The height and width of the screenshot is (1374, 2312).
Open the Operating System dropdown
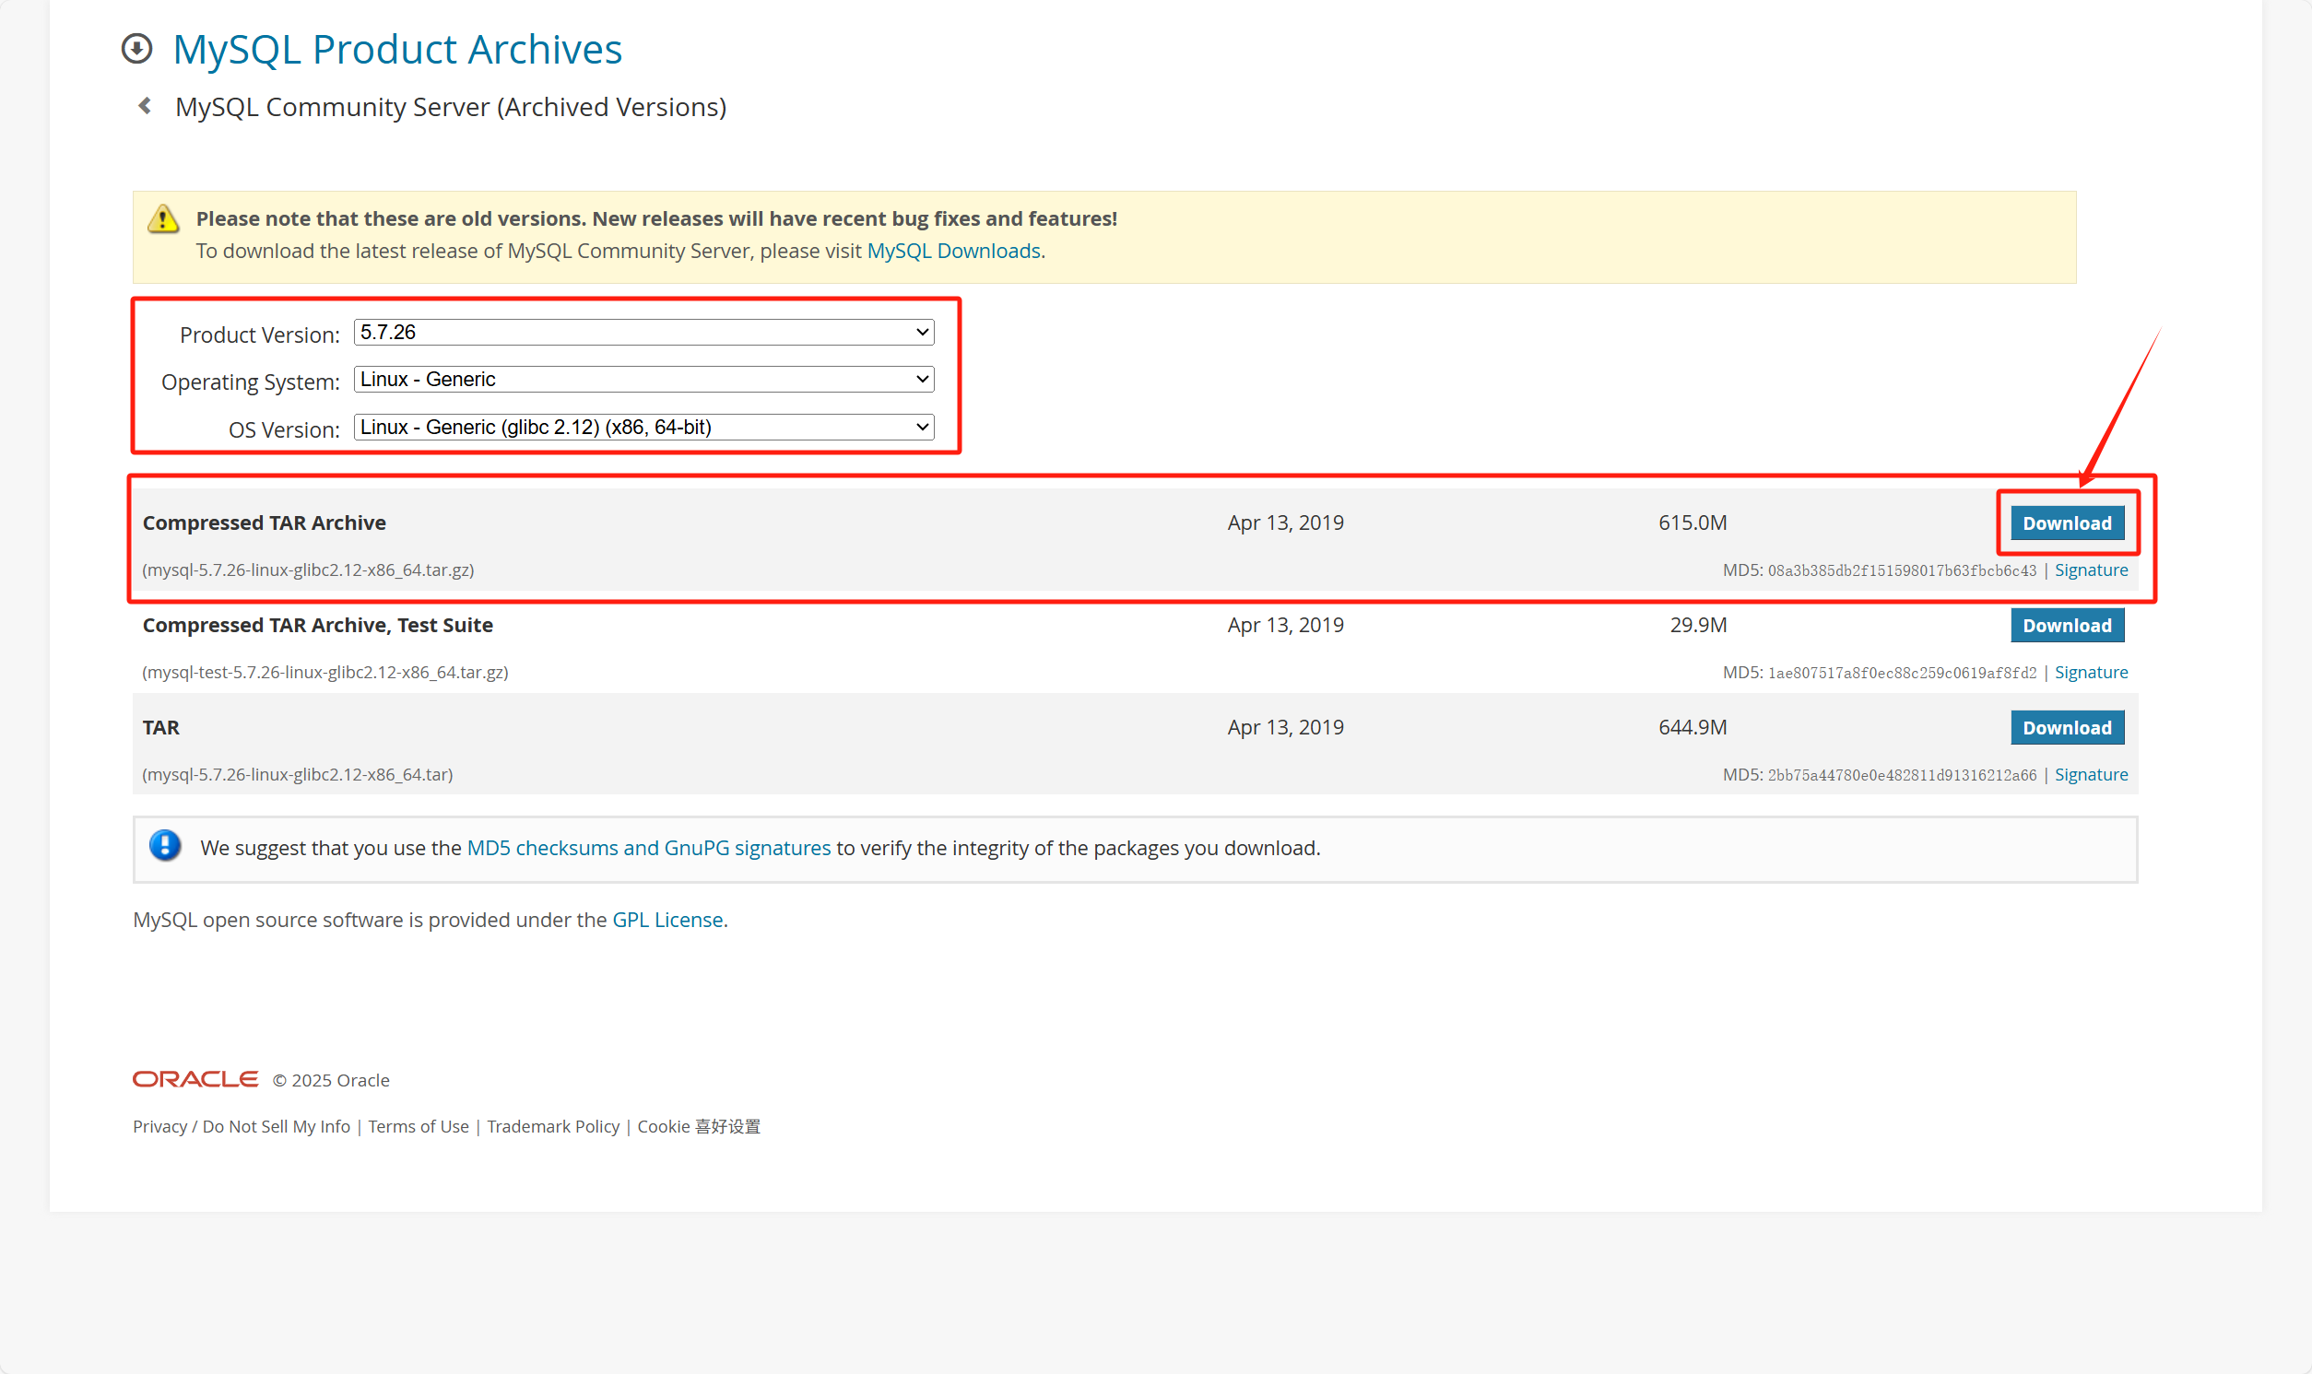[x=643, y=379]
